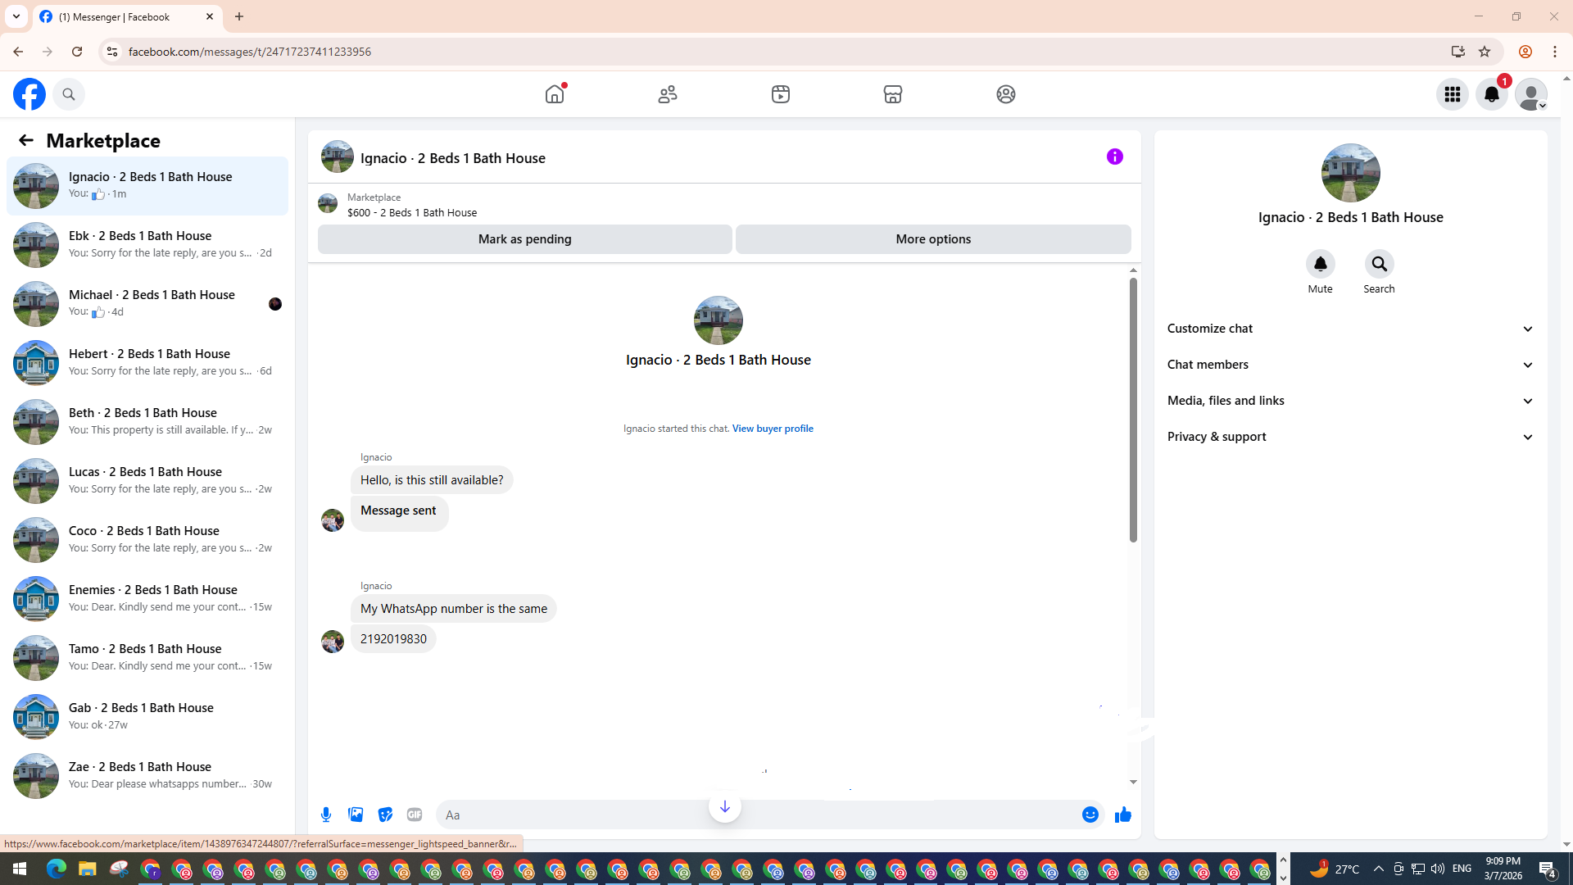Jump to latest message arrow
The image size is (1573, 885).
pos(725,807)
